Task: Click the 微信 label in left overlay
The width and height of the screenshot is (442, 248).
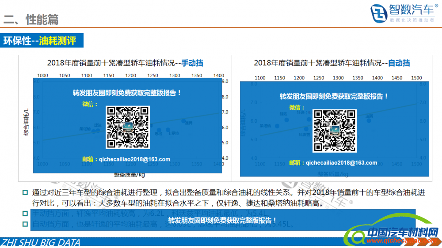Action: coord(90,104)
